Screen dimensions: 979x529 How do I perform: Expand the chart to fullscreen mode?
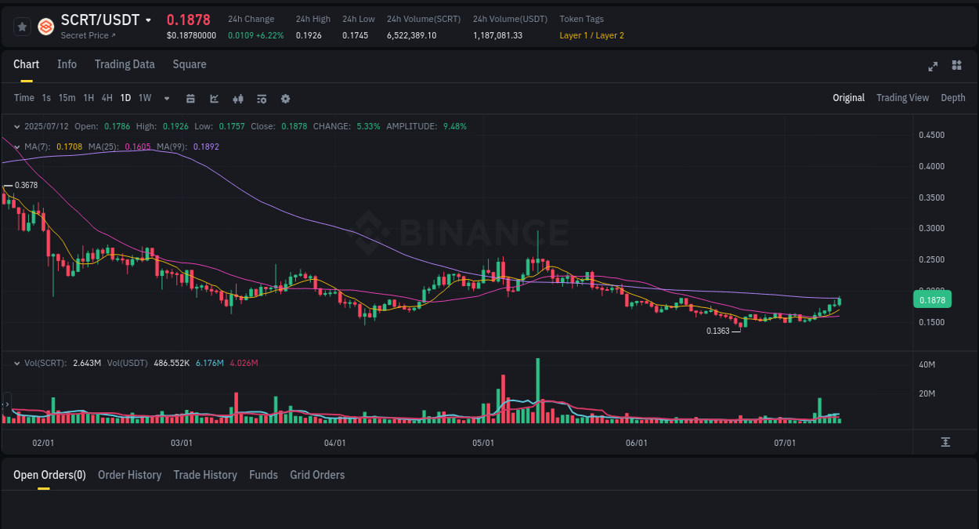pos(933,67)
